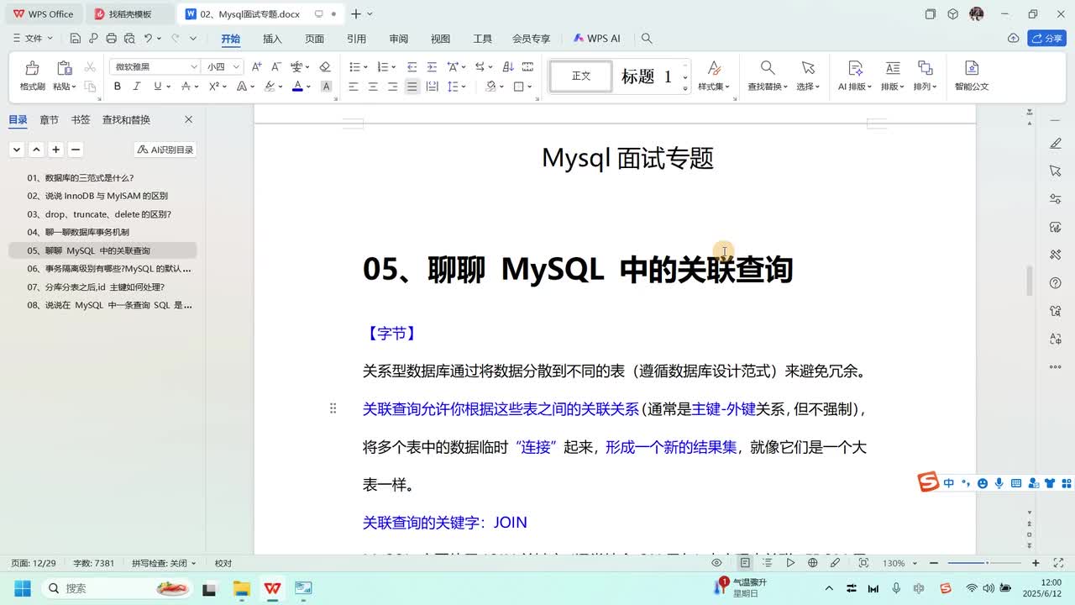1075x605 pixels.
Task: Click the clear formatting eraser icon
Action: pos(325,67)
